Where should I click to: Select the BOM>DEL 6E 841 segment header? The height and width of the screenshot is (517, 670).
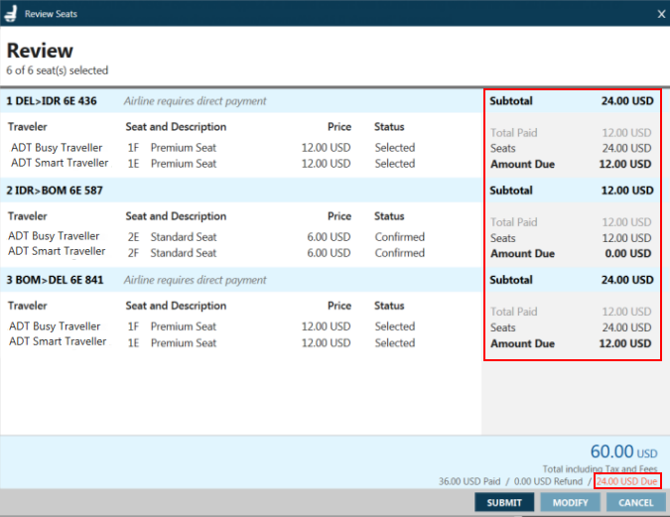coord(54,280)
